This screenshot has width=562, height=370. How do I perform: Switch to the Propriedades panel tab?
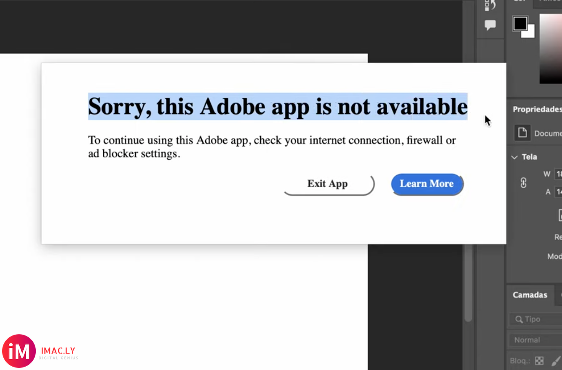[537, 109]
